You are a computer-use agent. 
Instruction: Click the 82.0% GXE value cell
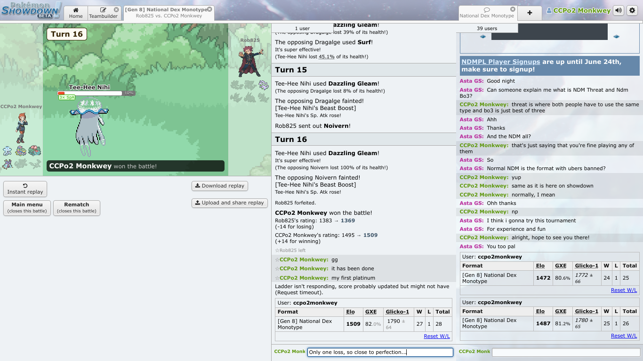(x=373, y=324)
